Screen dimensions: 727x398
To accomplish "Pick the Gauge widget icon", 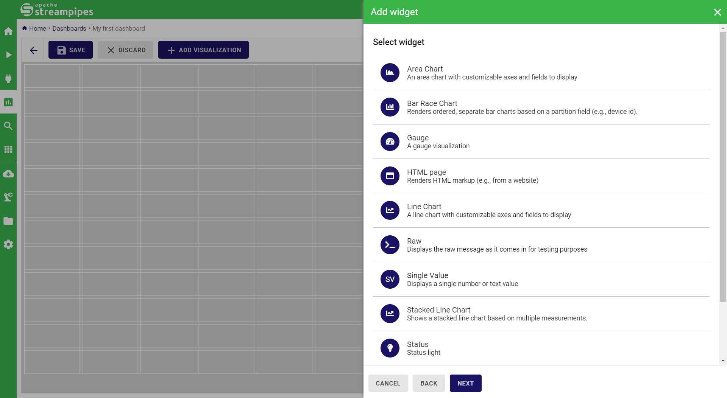I will click(390, 141).
